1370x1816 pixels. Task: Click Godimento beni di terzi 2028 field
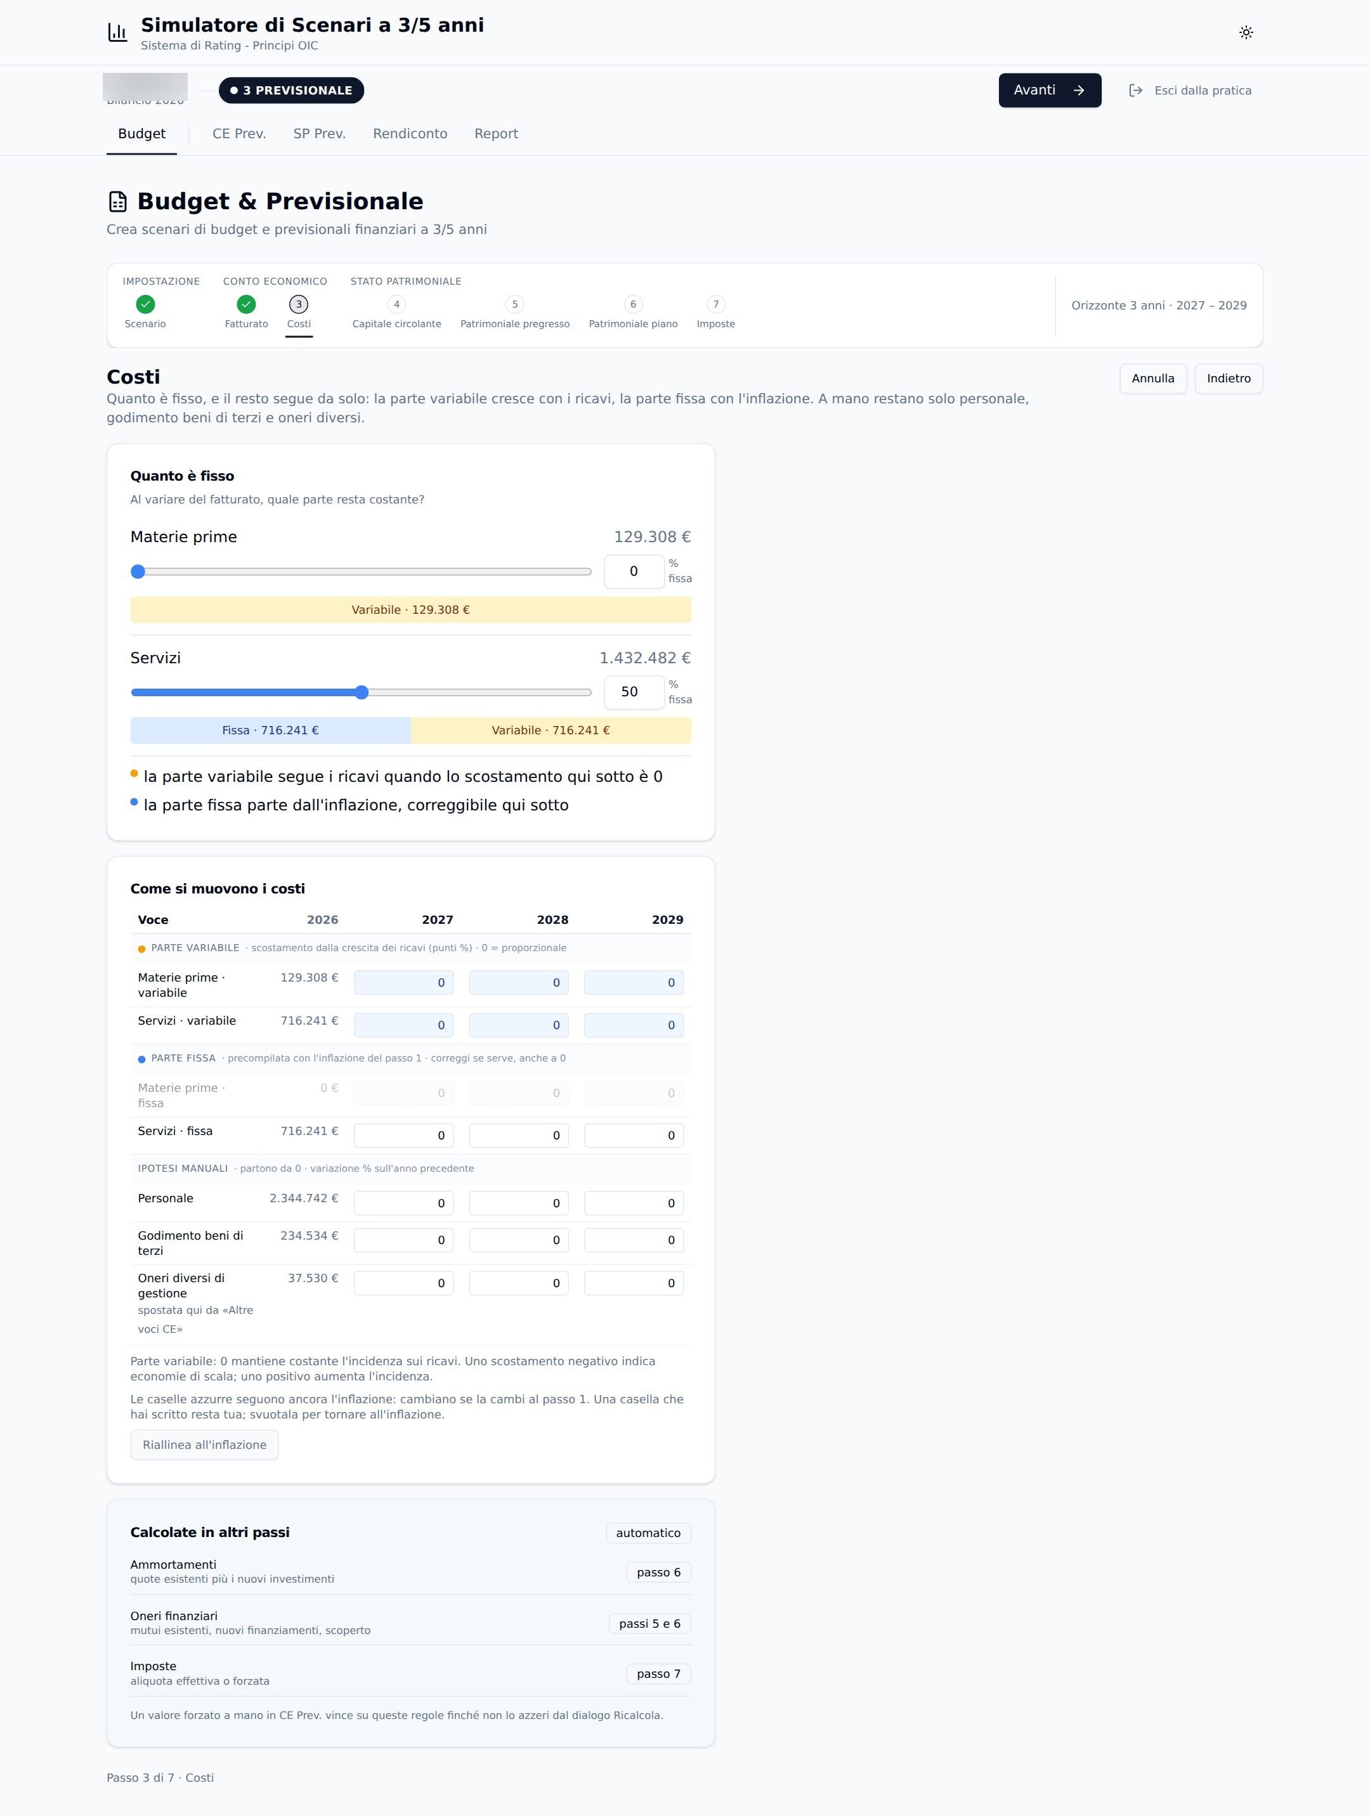coord(519,1240)
